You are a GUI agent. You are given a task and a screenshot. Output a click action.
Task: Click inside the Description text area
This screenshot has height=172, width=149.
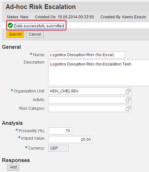[99, 73]
